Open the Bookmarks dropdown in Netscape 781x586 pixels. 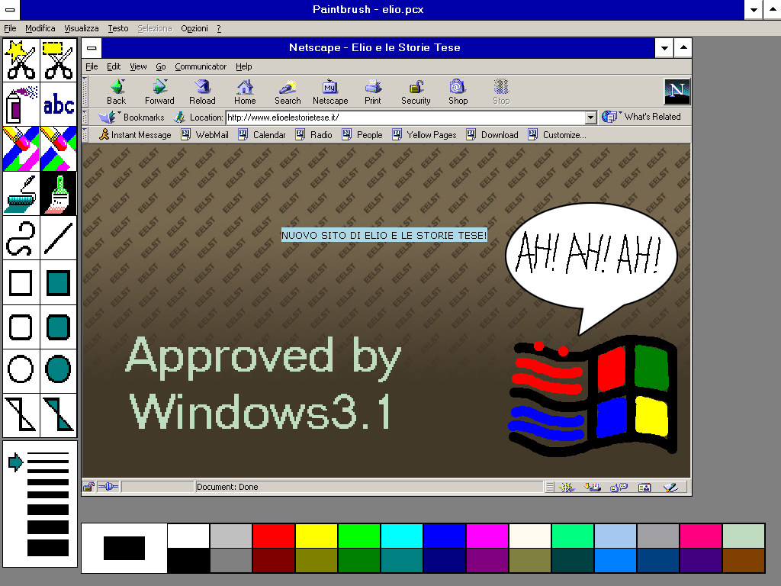[x=131, y=118]
